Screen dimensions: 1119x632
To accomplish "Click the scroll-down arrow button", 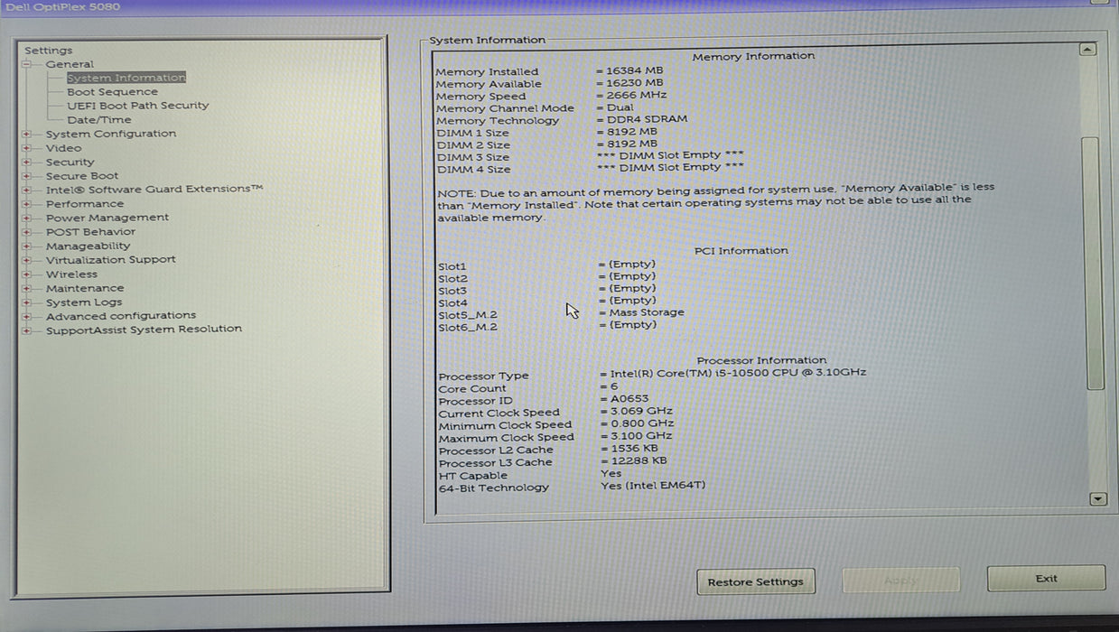I will pos(1098,498).
